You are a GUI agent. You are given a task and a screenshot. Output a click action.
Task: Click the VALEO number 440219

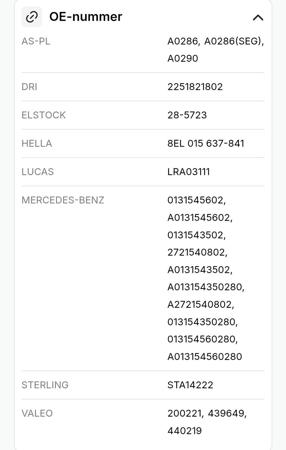184,431
